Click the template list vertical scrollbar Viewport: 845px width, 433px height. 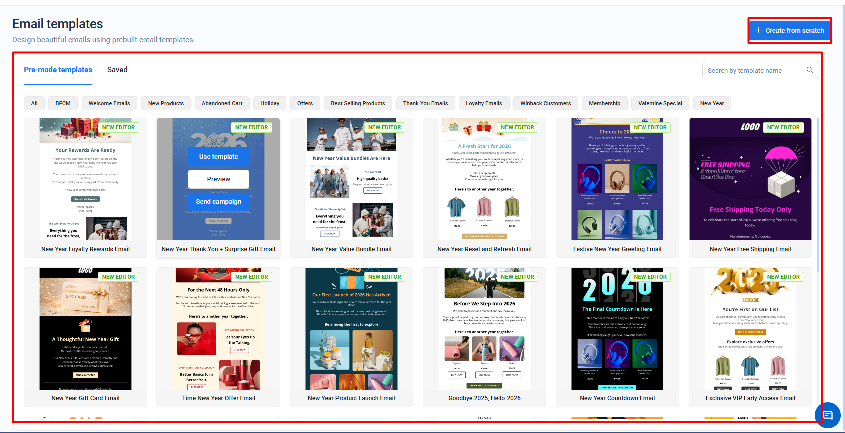coord(818,195)
